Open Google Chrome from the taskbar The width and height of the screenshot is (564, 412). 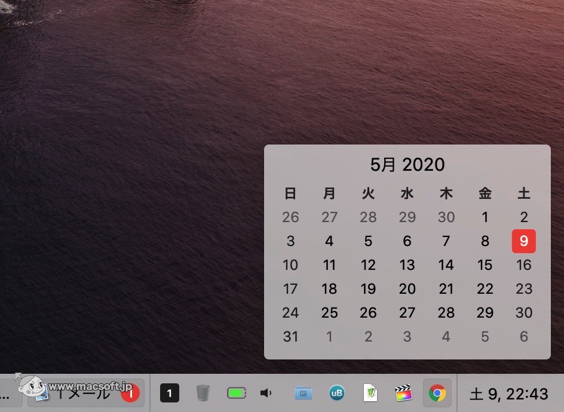(x=437, y=393)
